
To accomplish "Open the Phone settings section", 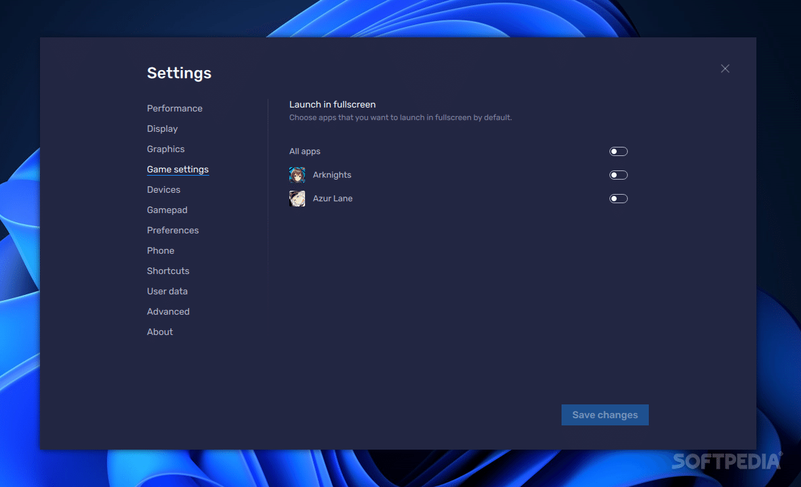I will point(161,250).
